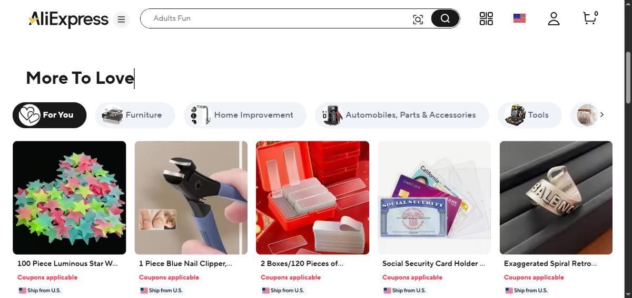The height and width of the screenshot is (298, 632).
Task: Select Automobiles, Parts & Accessories tab
Action: [x=402, y=115]
